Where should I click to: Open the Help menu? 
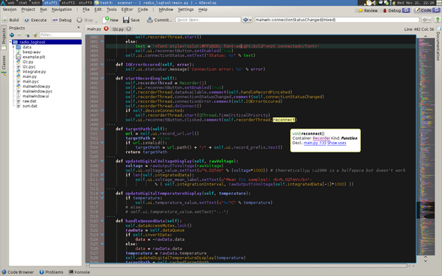click(203, 10)
